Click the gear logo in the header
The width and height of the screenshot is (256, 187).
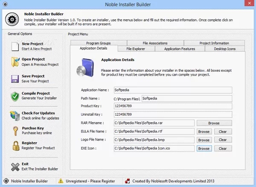[12, 19]
